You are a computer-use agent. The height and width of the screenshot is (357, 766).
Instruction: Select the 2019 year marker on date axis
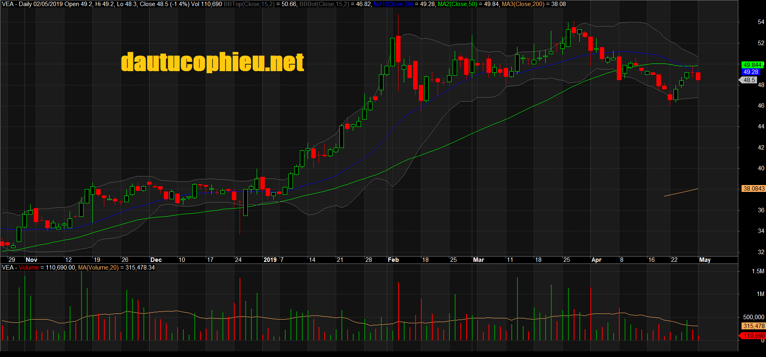coord(270,260)
